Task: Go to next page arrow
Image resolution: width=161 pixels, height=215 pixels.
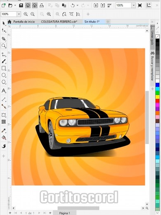Action: coord(39,213)
